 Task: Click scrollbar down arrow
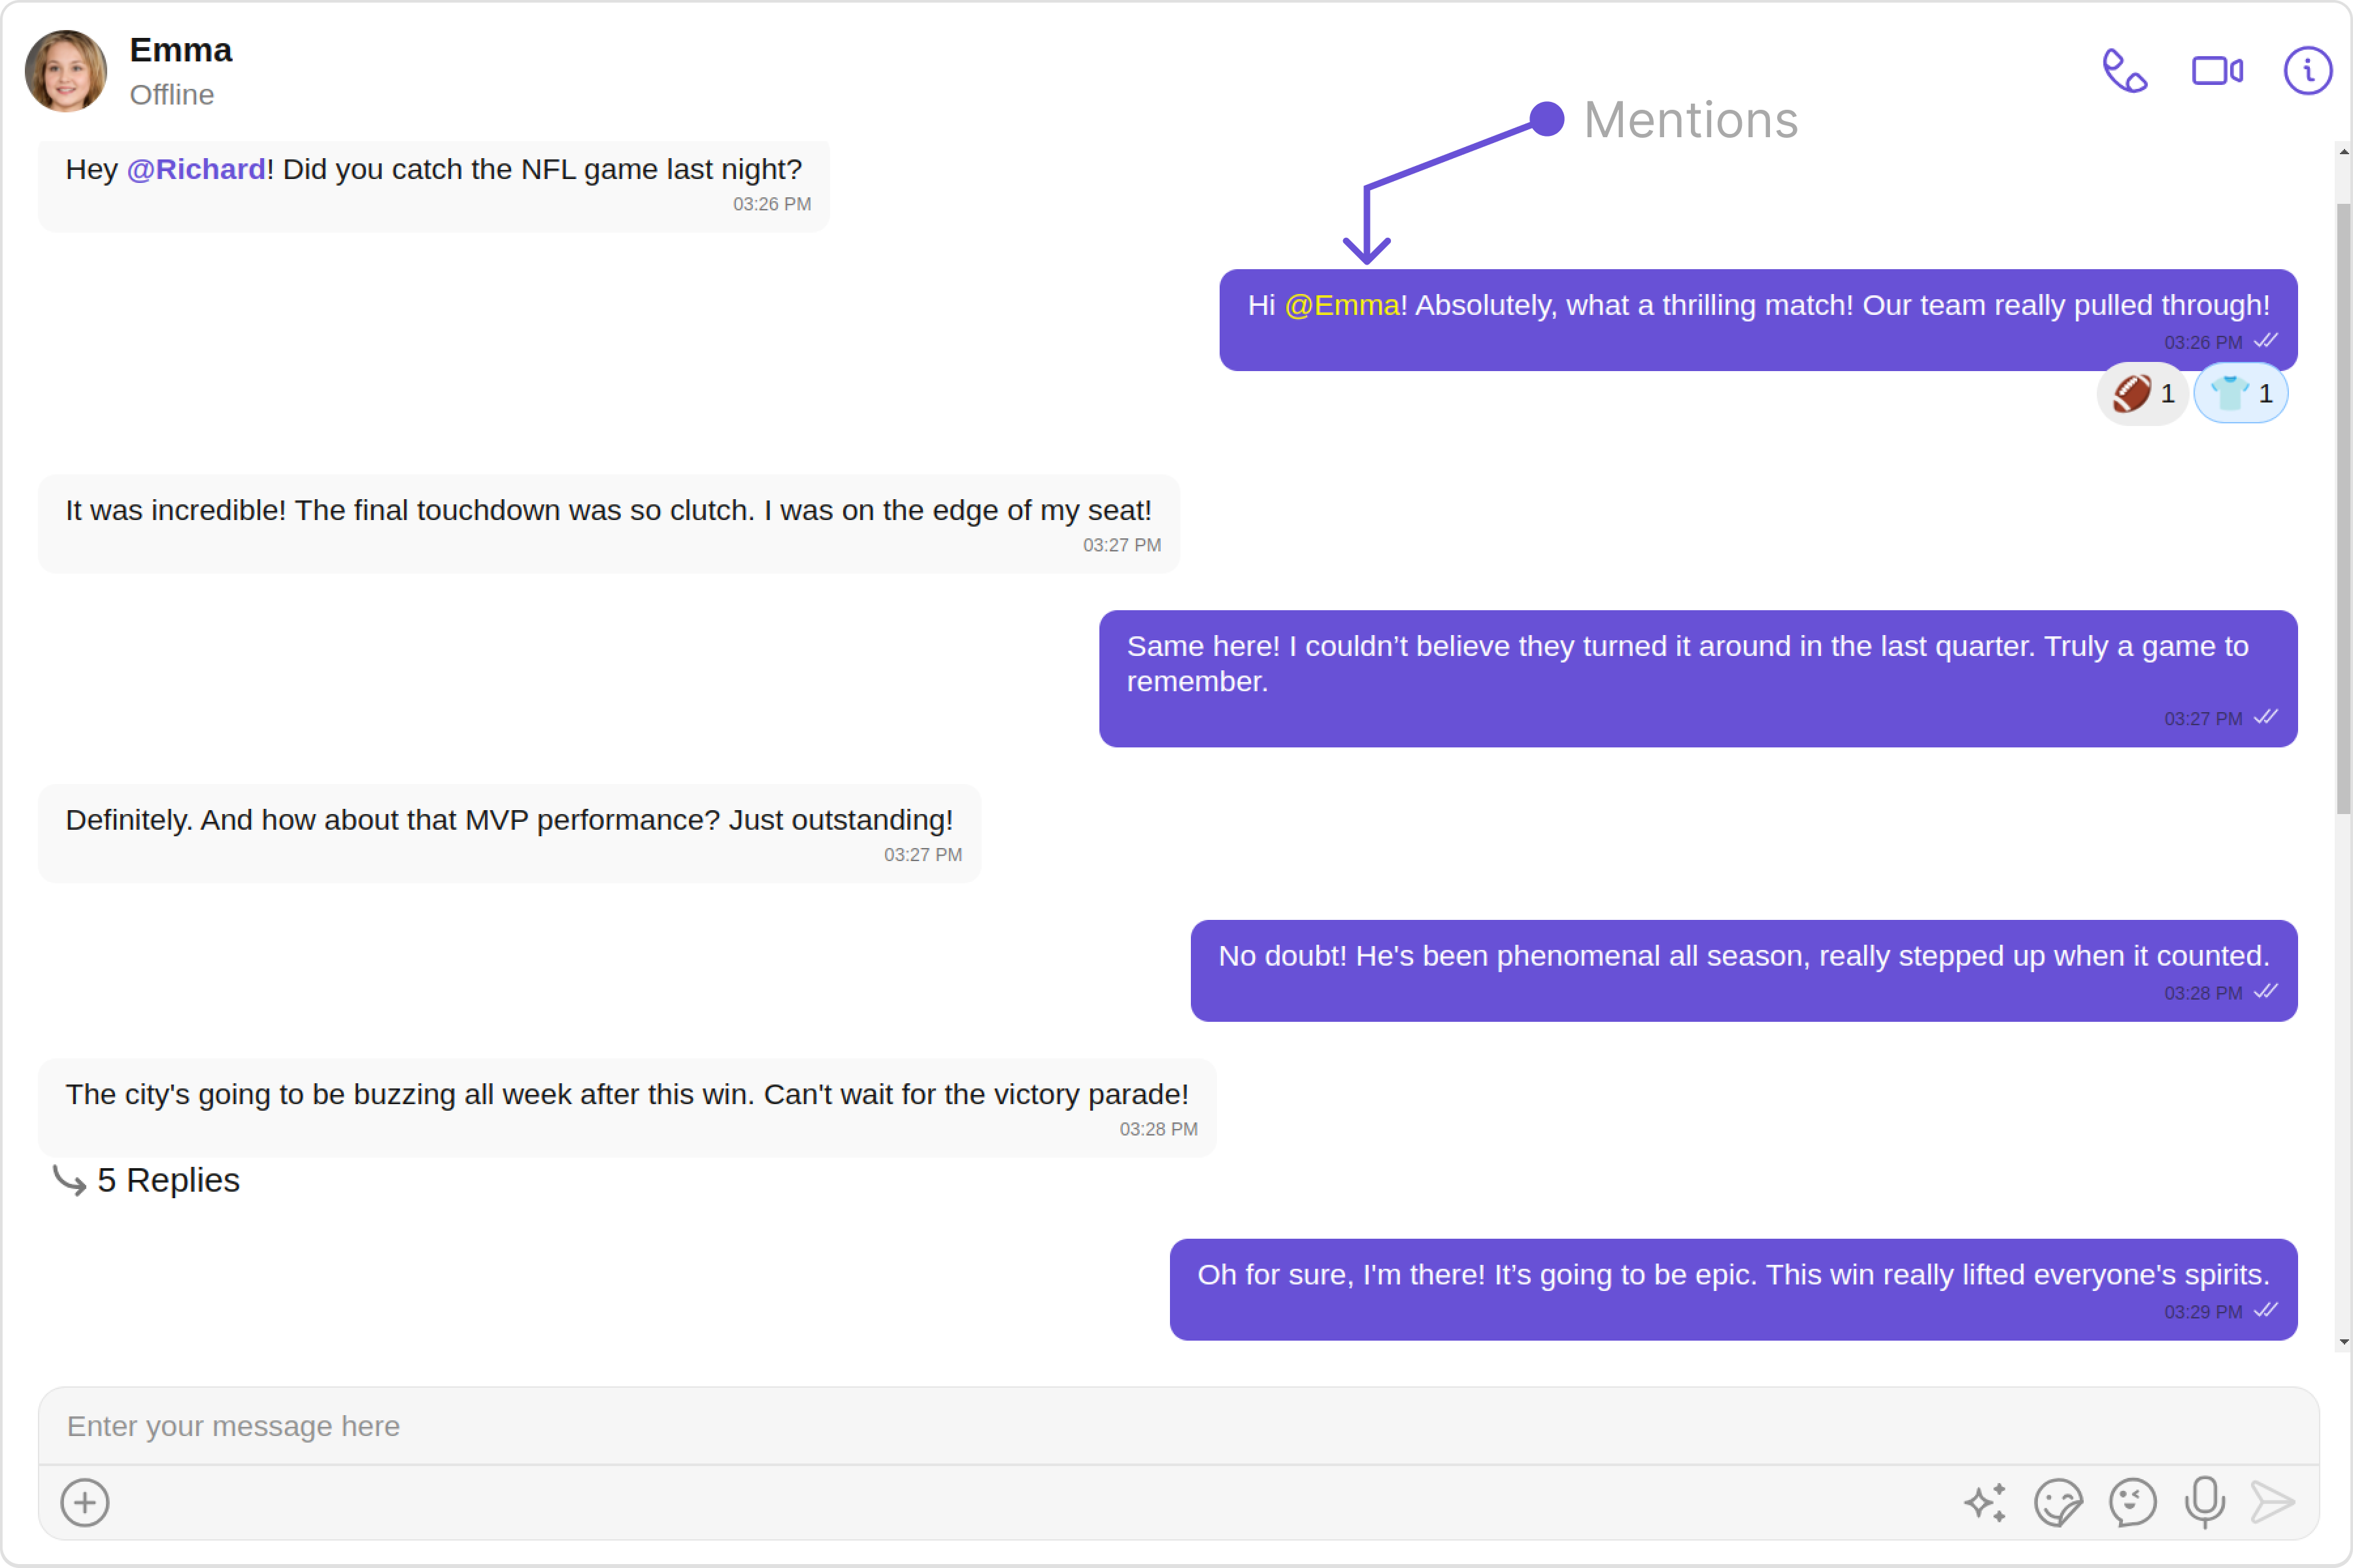tap(2343, 1342)
